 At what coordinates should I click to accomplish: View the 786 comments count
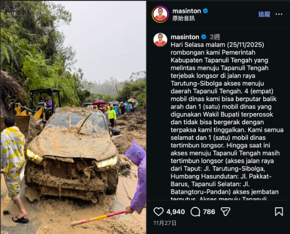pyautogui.click(x=209, y=212)
